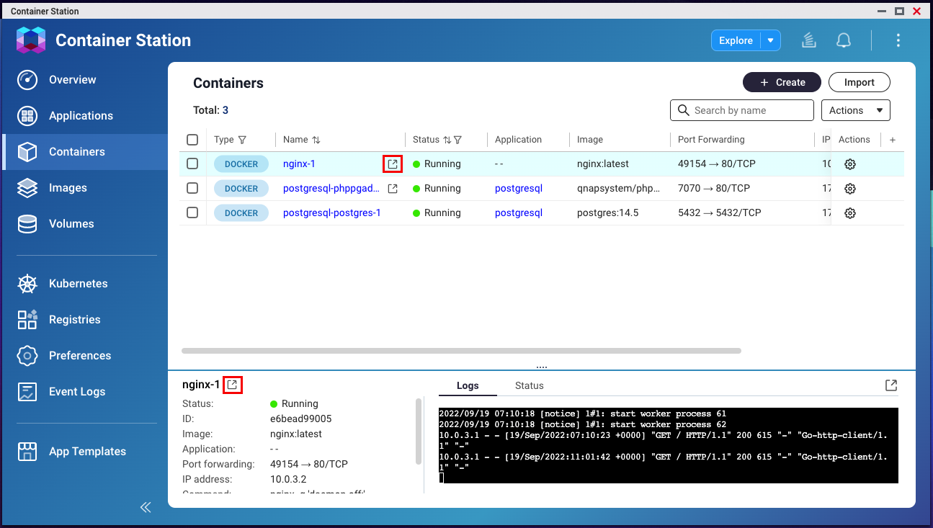The height and width of the screenshot is (528, 933).
Task: Check the nginx-1 row checkbox
Action: (192, 164)
